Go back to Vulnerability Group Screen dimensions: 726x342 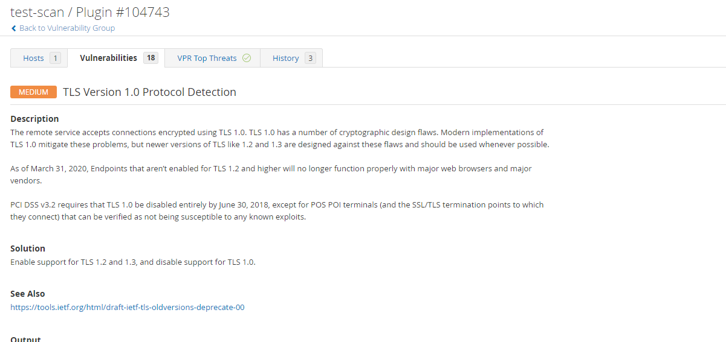click(x=67, y=28)
